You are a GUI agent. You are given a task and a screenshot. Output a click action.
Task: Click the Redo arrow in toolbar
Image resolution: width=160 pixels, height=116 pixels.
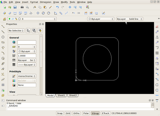pos(63,7)
